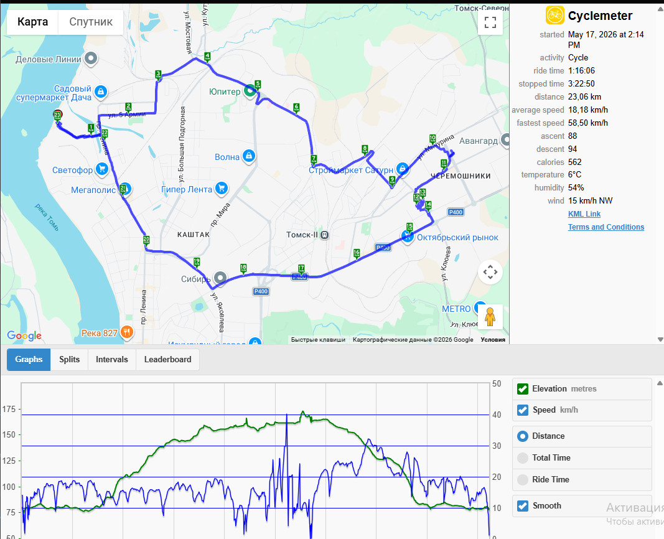
Task: Click the Строймаркет Сатурн shopping pin
Action: pos(402,169)
